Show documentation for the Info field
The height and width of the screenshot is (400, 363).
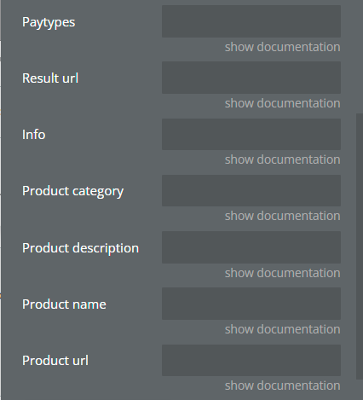click(283, 159)
